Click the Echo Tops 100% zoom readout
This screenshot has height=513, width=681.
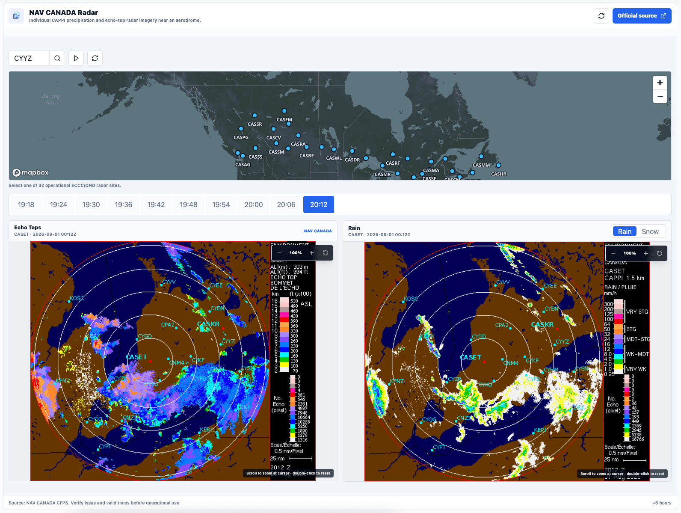tap(296, 253)
